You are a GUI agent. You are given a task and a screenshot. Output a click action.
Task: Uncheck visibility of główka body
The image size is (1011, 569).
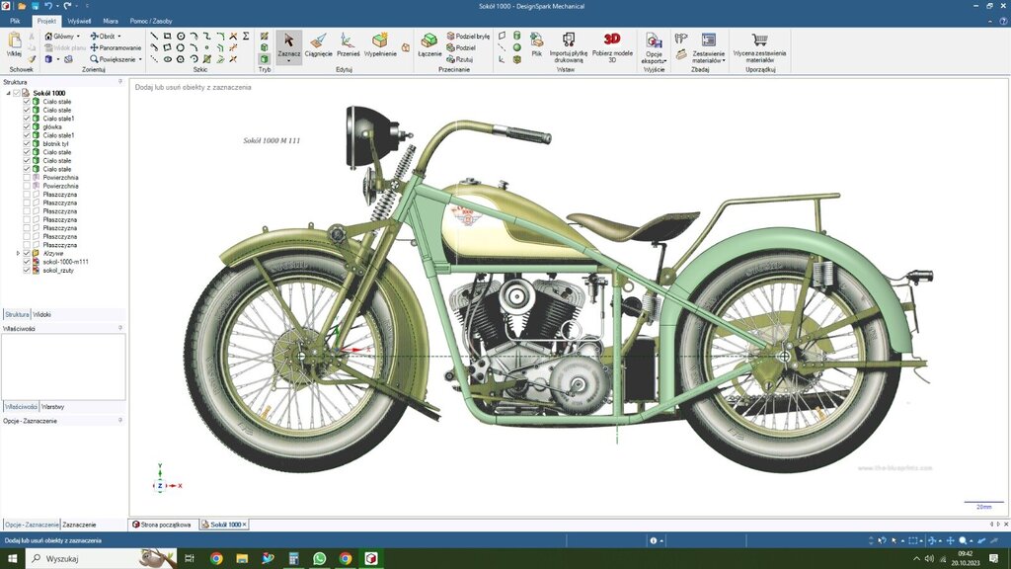[x=27, y=126]
